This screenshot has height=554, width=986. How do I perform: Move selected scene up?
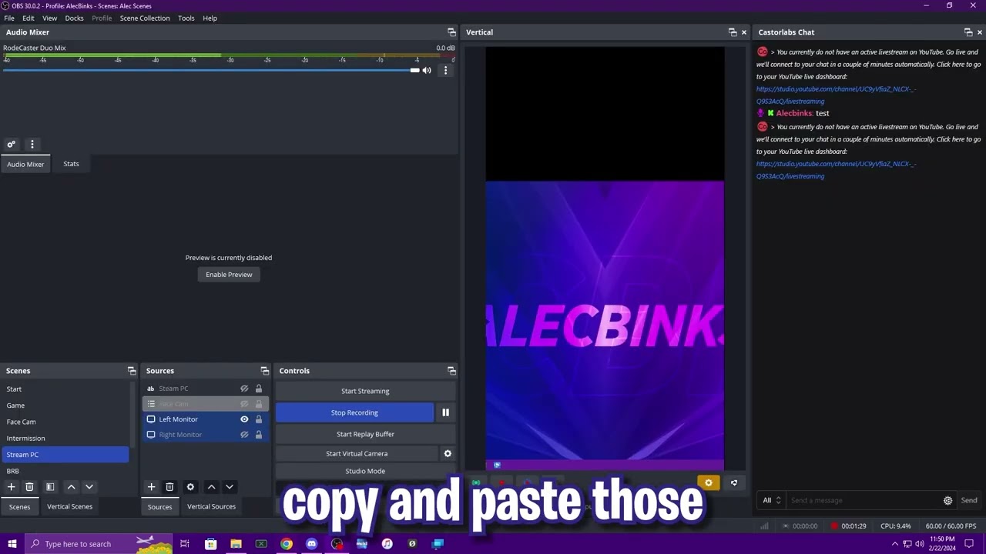tap(71, 487)
